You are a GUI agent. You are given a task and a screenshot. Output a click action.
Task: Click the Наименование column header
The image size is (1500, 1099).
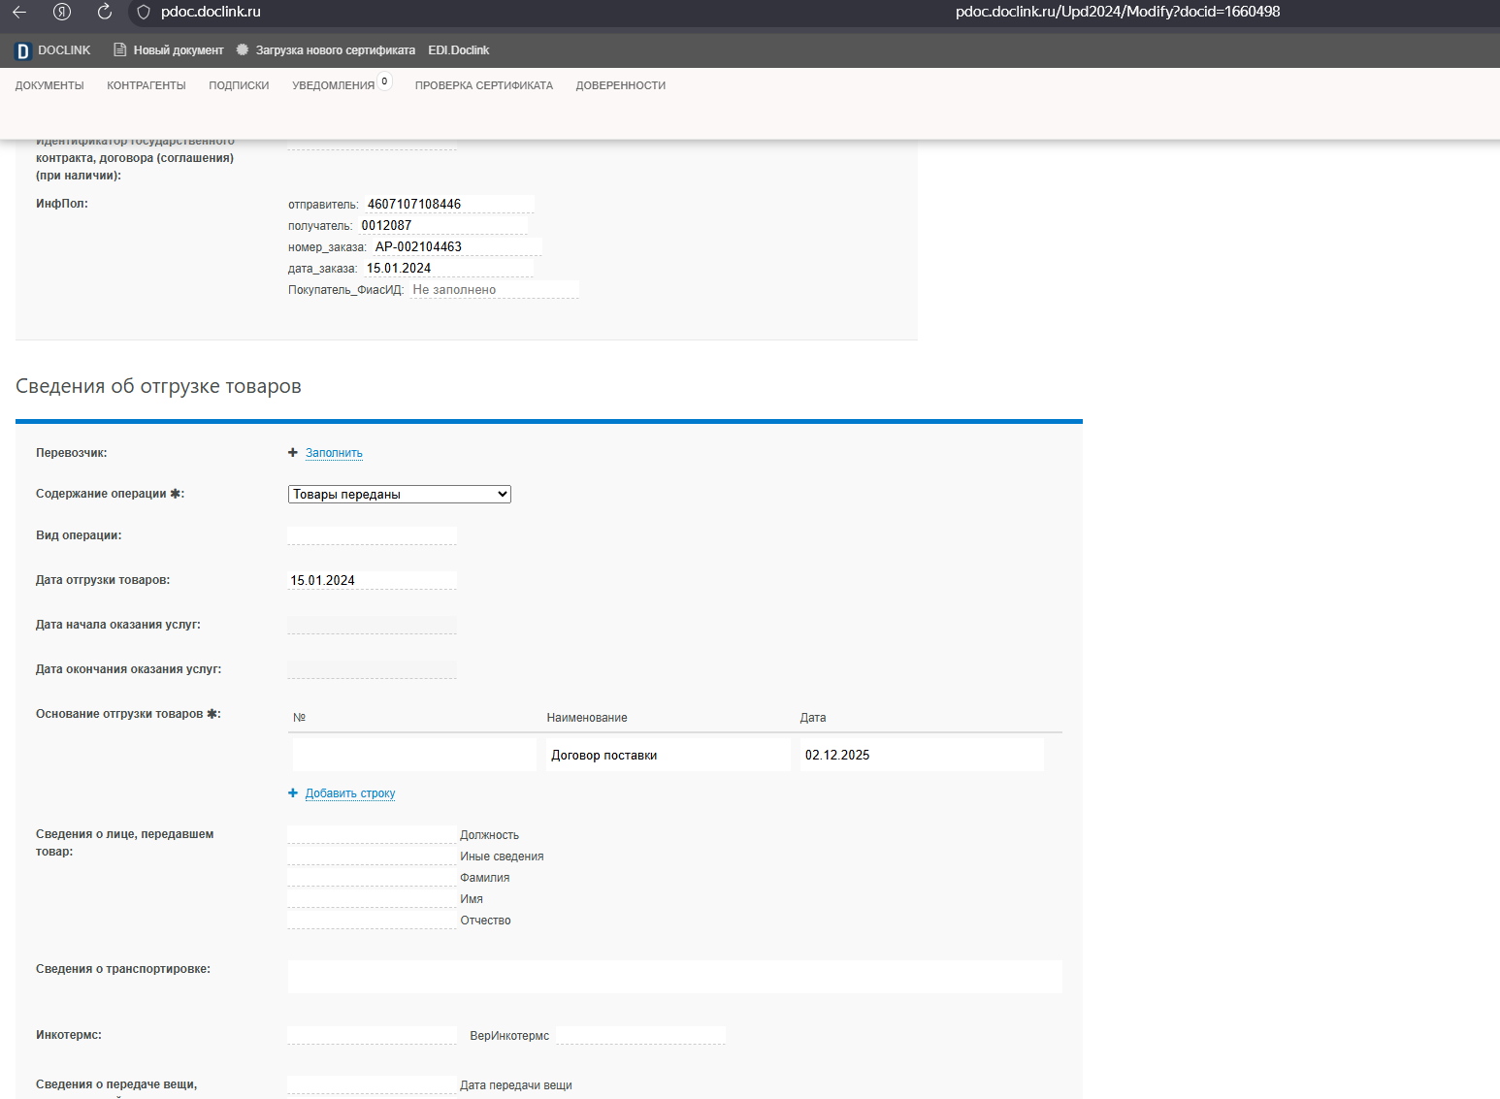[x=587, y=718]
